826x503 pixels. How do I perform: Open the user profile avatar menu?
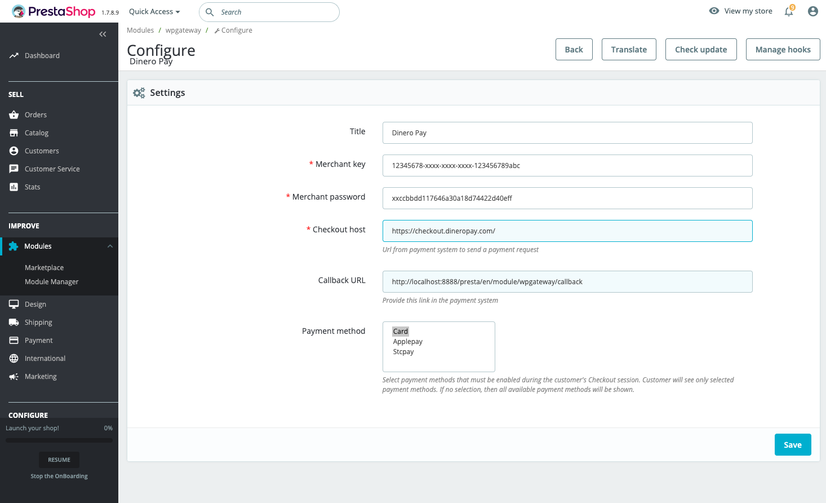(813, 11)
